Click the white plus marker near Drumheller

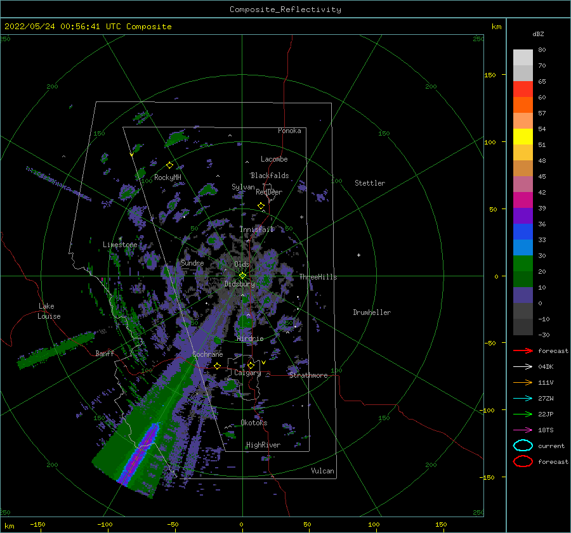[358, 255]
